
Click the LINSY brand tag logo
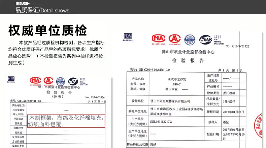pyautogui.click(x=23, y=4)
